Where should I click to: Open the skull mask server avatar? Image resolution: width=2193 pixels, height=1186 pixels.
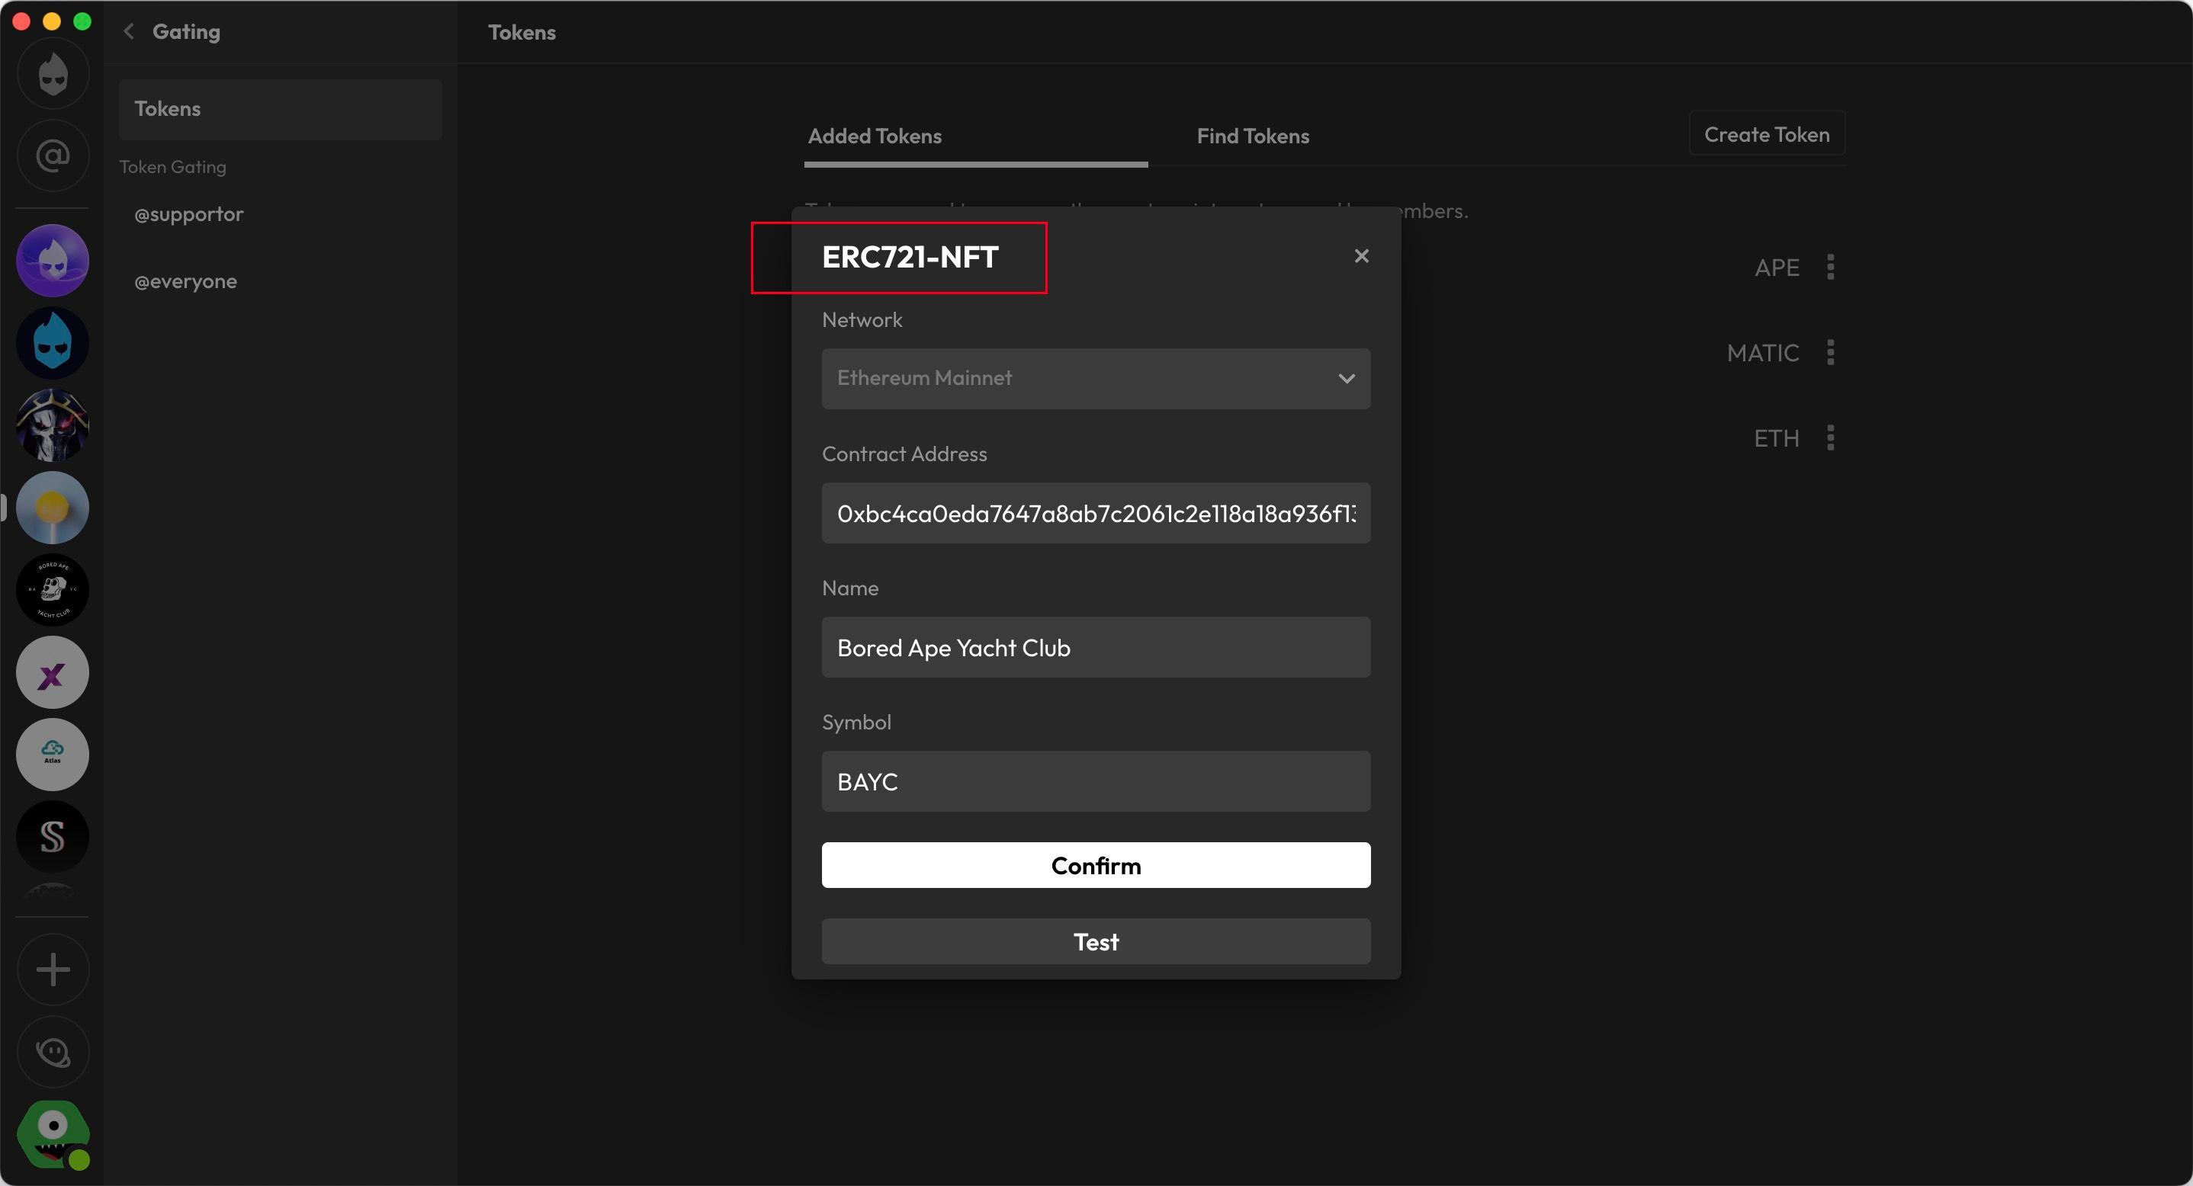point(53,425)
